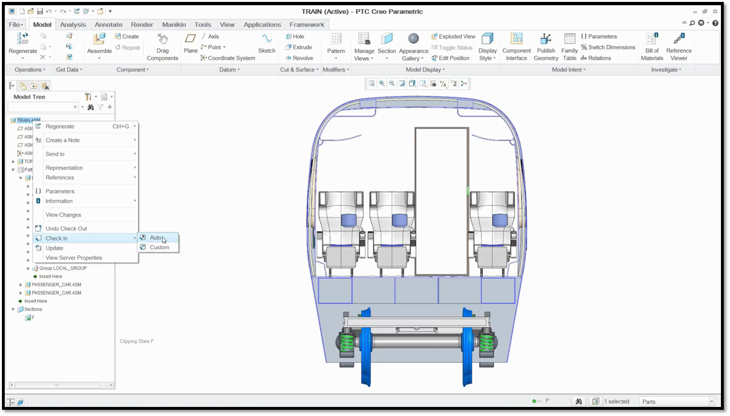The height and width of the screenshot is (416, 730).
Task: Launch the Reference Viewer
Action: coord(679,47)
